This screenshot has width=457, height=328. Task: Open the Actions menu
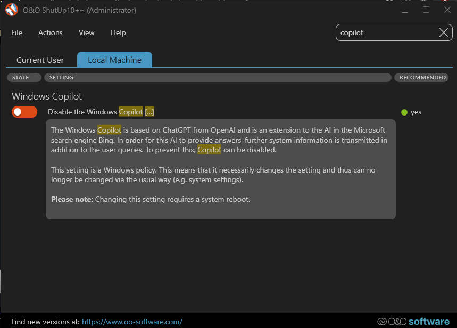(51, 32)
